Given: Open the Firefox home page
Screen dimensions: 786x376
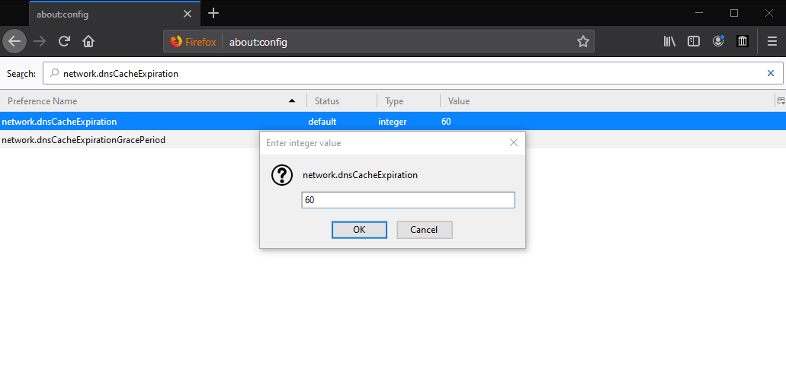Looking at the screenshot, I should coord(88,42).
